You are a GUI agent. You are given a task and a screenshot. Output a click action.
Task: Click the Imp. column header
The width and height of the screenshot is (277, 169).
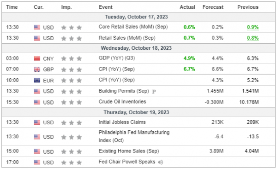pyautogui.click(x=66, y=7)
